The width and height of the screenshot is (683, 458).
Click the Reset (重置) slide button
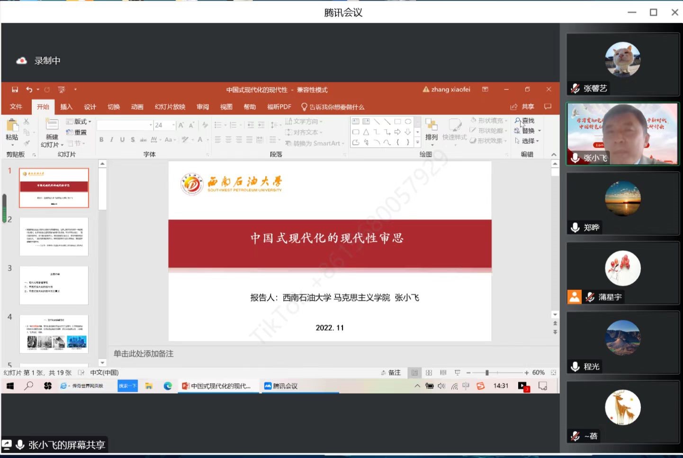click(x=77, y=132)
